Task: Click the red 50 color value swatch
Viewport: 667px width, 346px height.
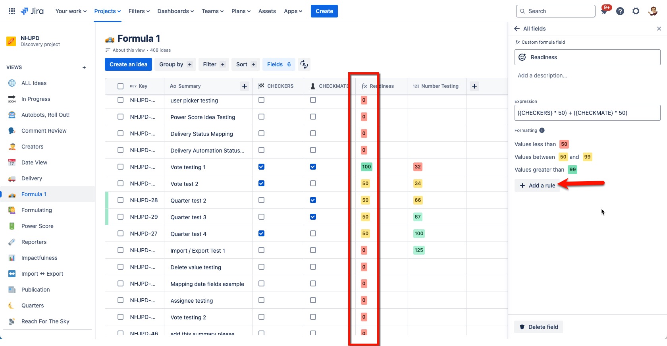Action: (564, 144)
